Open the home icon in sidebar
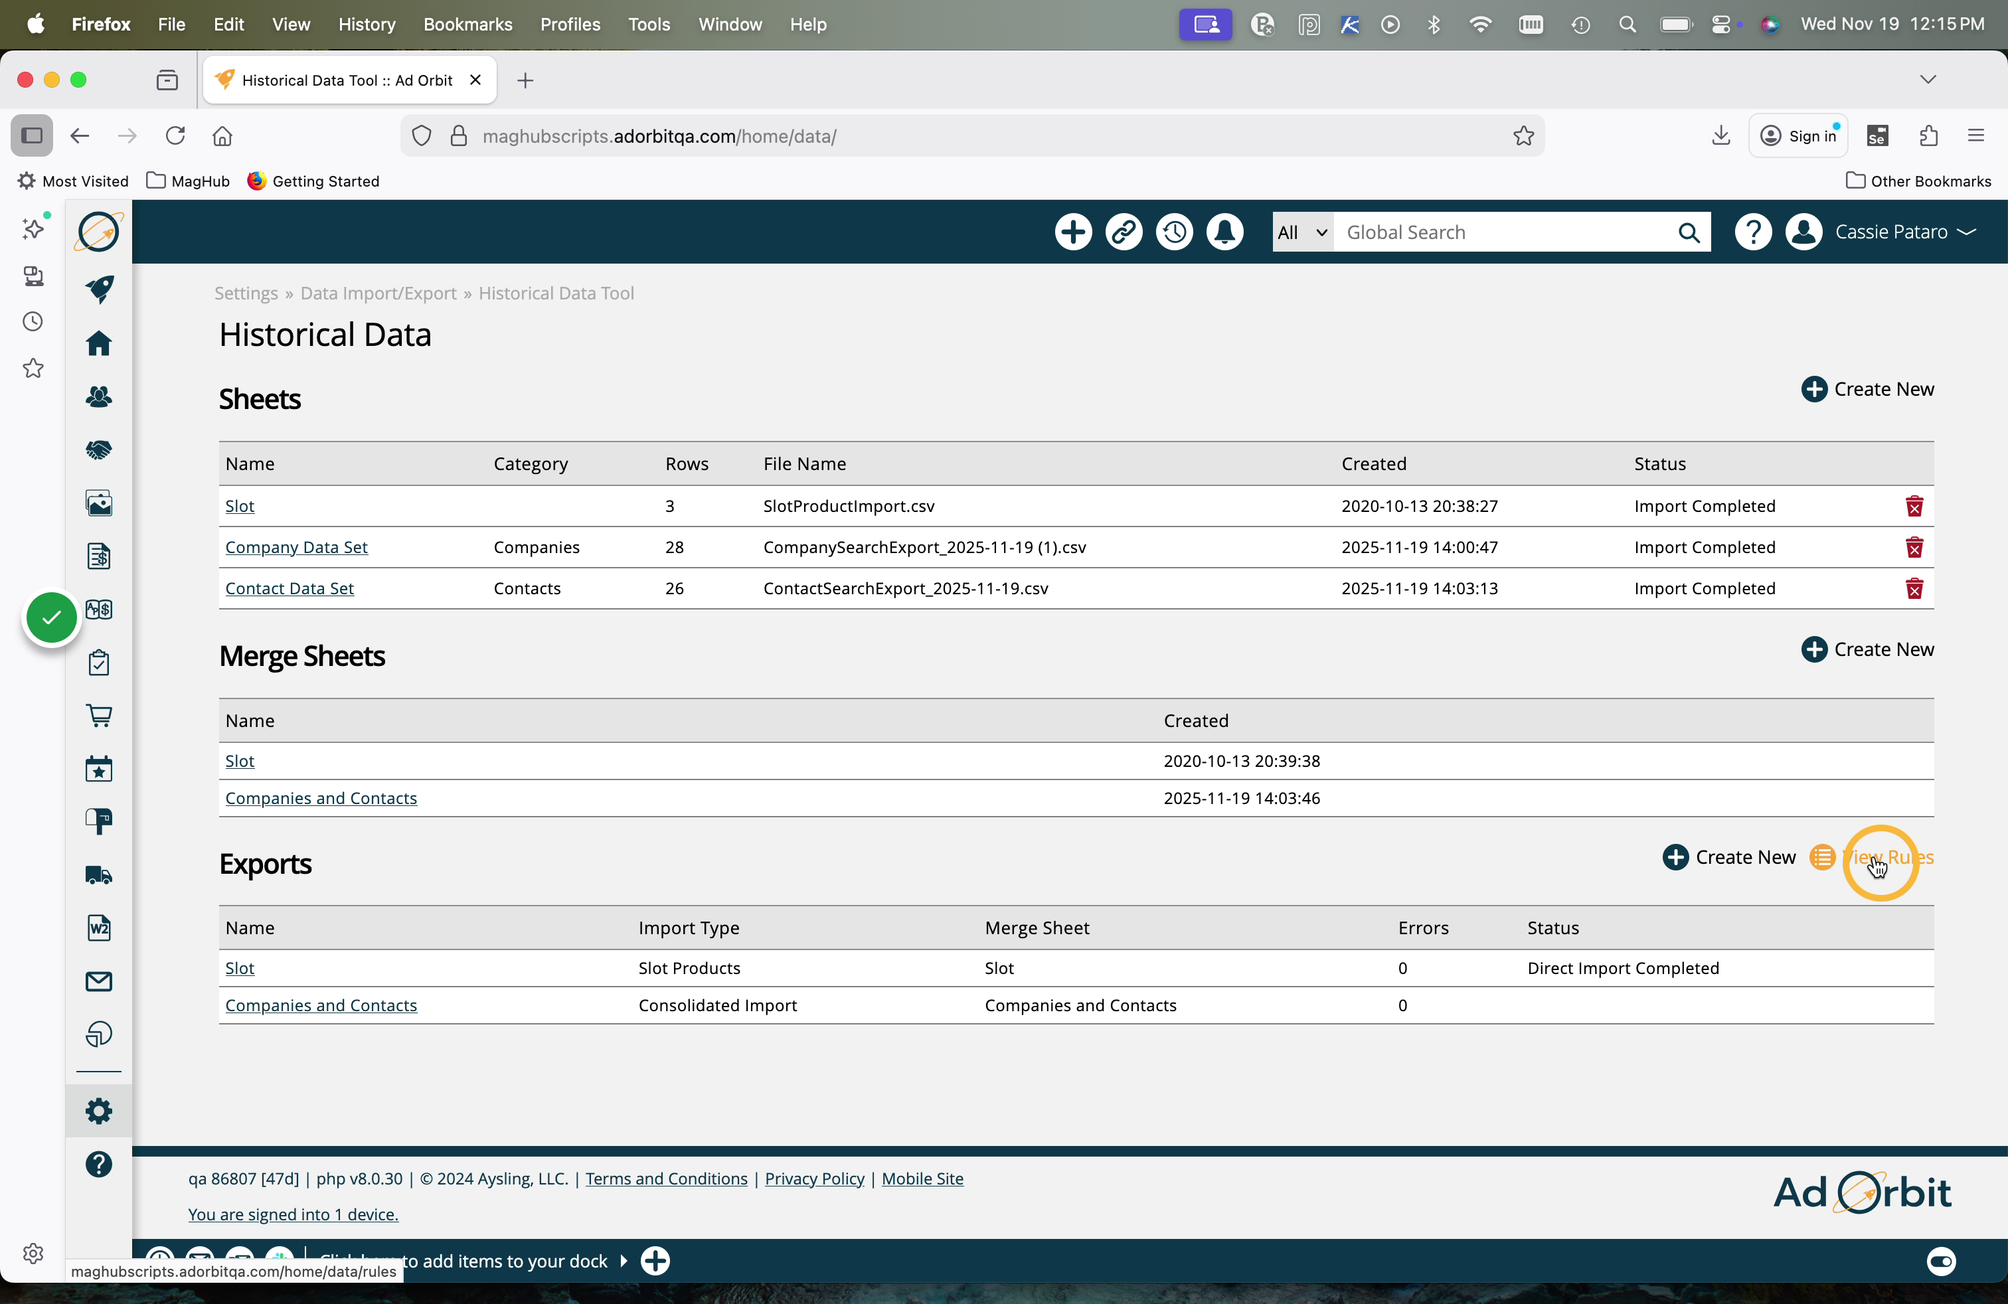 tap(99, 343)
